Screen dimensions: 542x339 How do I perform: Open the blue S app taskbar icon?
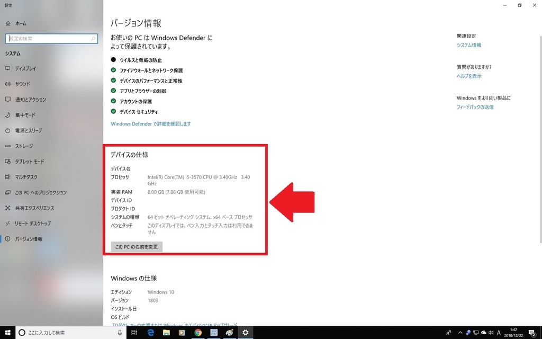click(x=214, y=333)
